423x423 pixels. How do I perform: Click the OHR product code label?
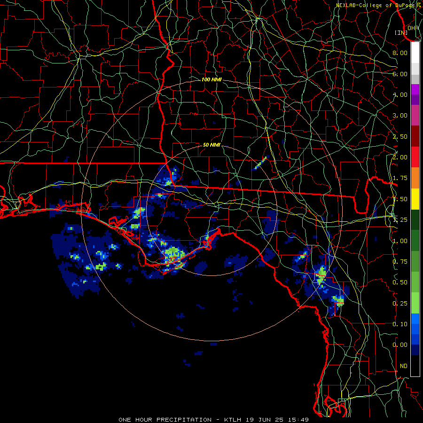pos(413,28)
